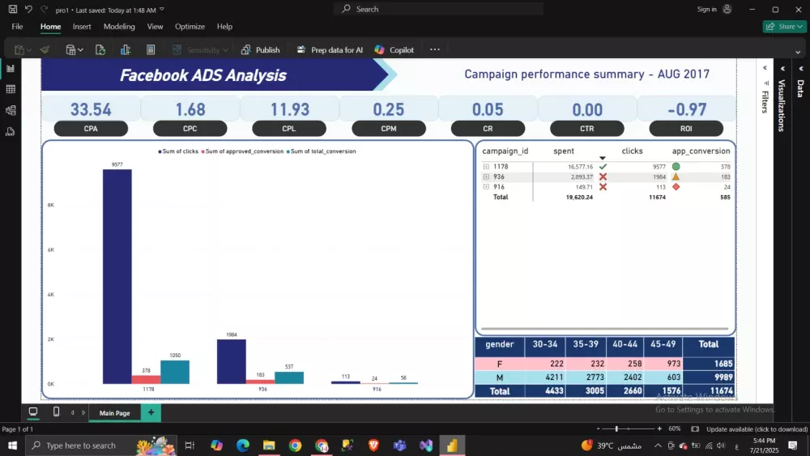Click the zoom slider handle
The height and width of the screenshot is (456, 810).
[616, 428]
